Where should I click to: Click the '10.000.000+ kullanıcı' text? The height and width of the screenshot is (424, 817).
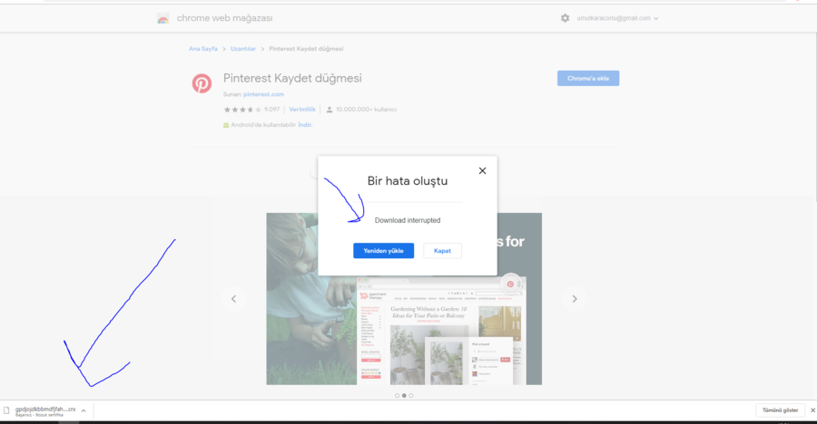pyautogui.click(x=367, y=110)
